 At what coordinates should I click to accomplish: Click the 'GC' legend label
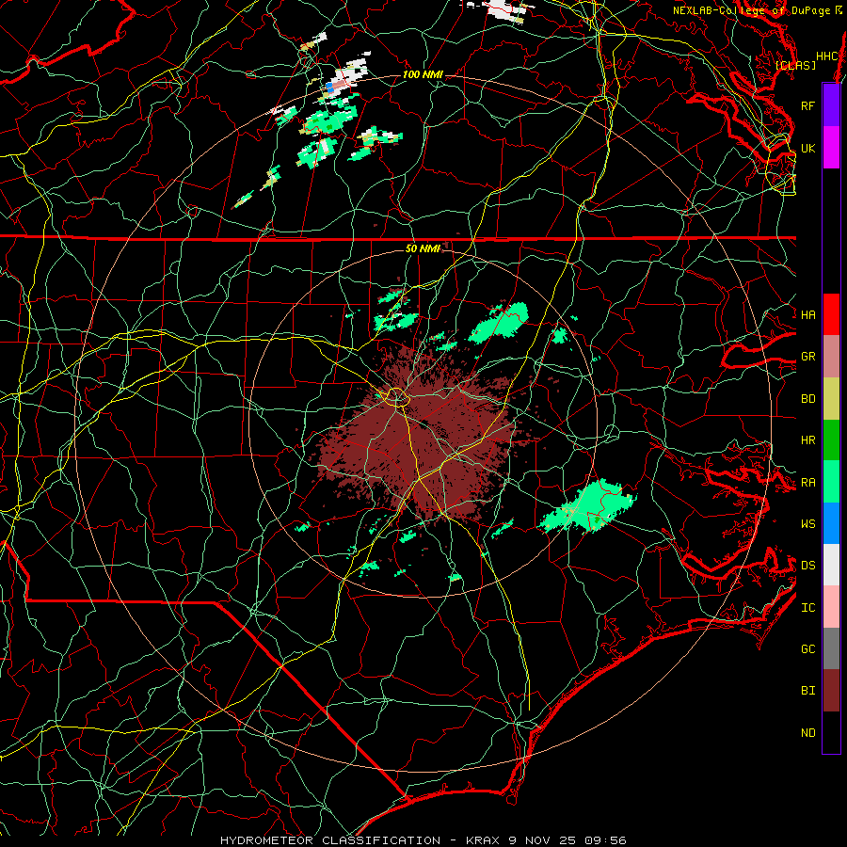coord(807,648)
